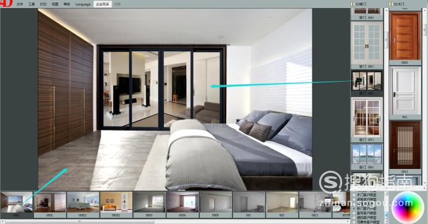
Task: Pick the sliding door showing warm interior
Action: 367,118
